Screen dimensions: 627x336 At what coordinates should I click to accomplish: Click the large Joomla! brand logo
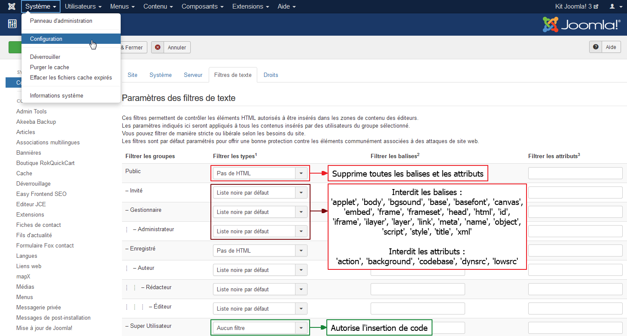[581, 24]
